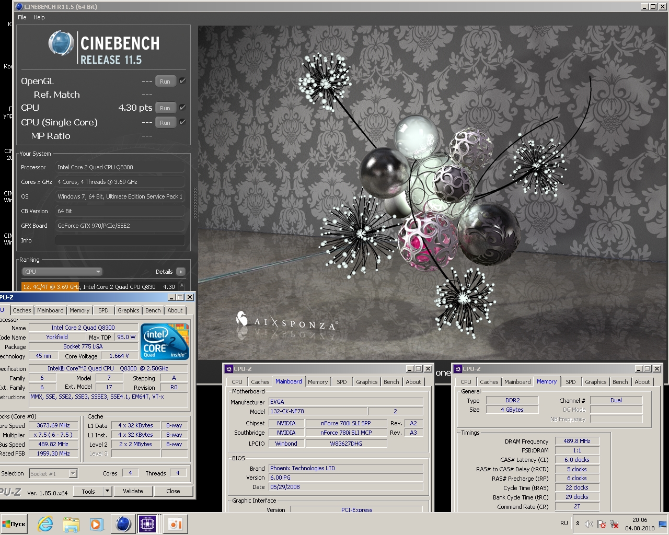Run the CPU benchmark

click(165, 108)
